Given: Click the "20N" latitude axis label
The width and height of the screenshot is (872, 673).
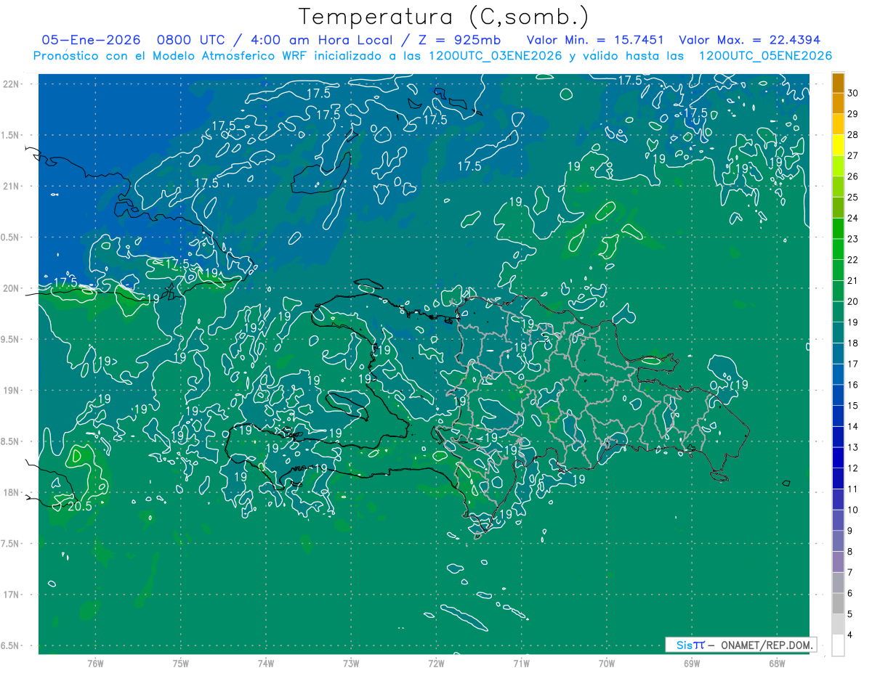Looking at the screenshot, I should pos(10,288).
